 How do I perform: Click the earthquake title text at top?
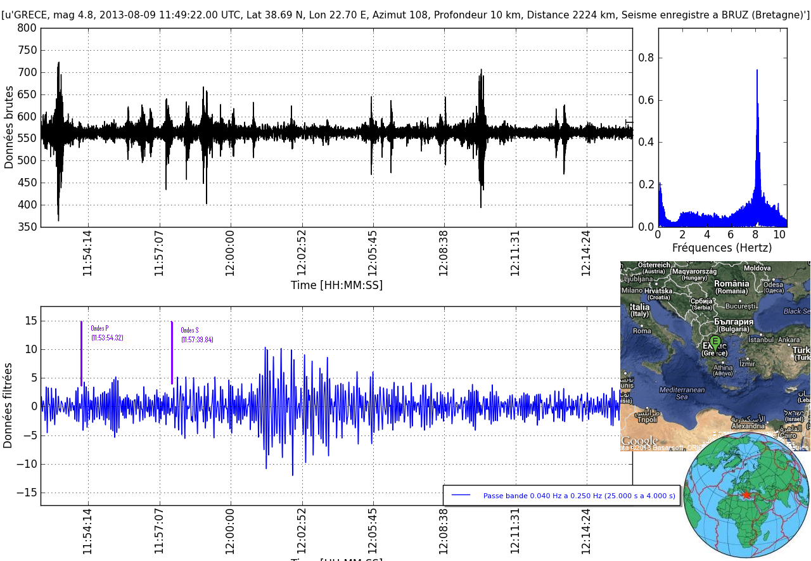(x=405, y=15)
